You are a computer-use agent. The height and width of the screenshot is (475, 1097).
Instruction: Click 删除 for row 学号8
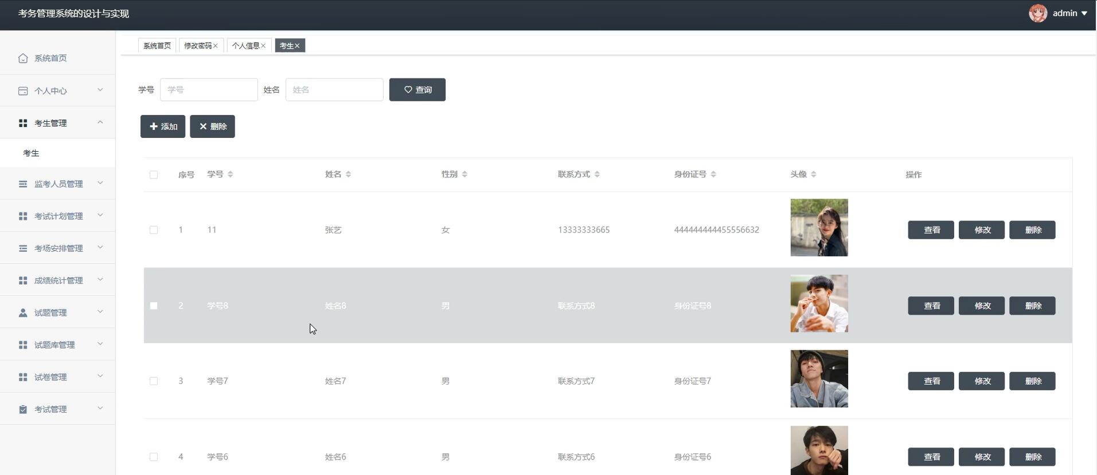[x=1032, y=306]
